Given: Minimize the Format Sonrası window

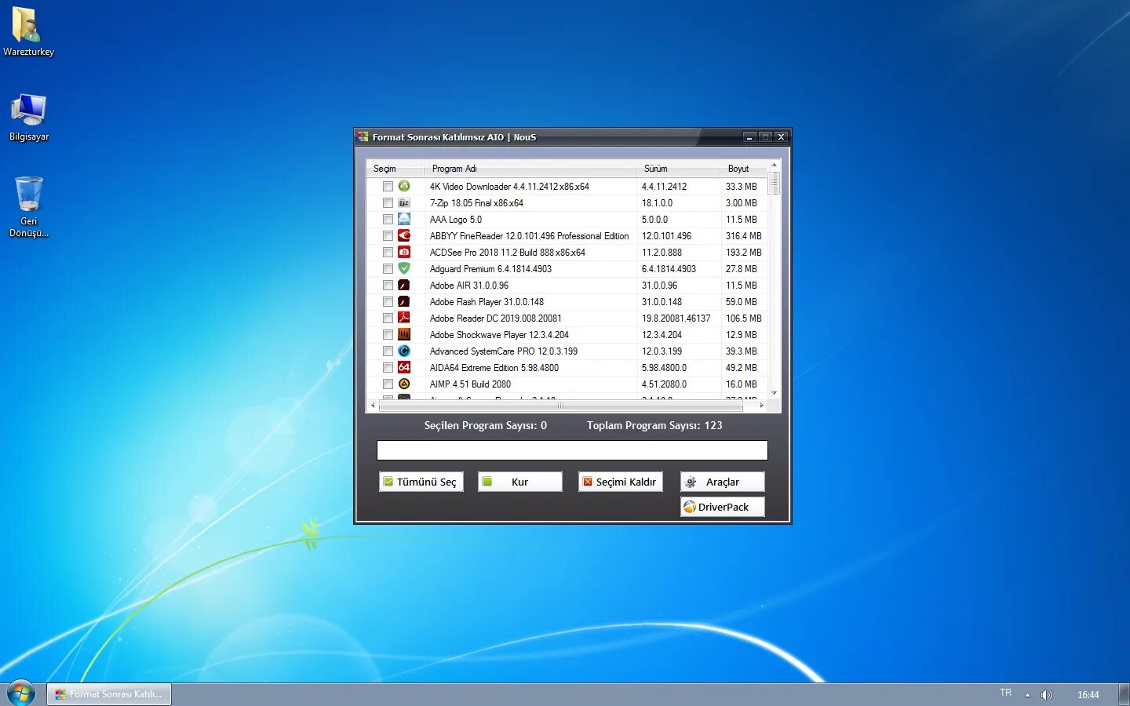Looking at the screenshot, I should (749, 136).
